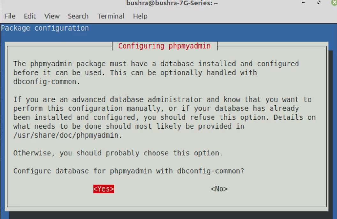337x219 pixels.
Task: Open the Edit menu
Action: [30, 16]
